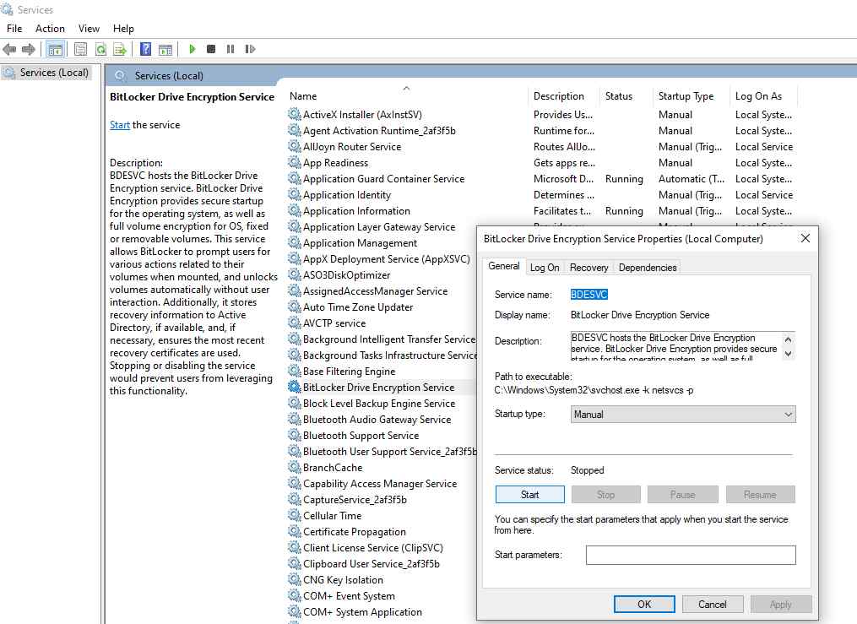Viewport: 857px width, 624px height.
Task: Click gear icon of AVCTP service
Action: point(294,323)
